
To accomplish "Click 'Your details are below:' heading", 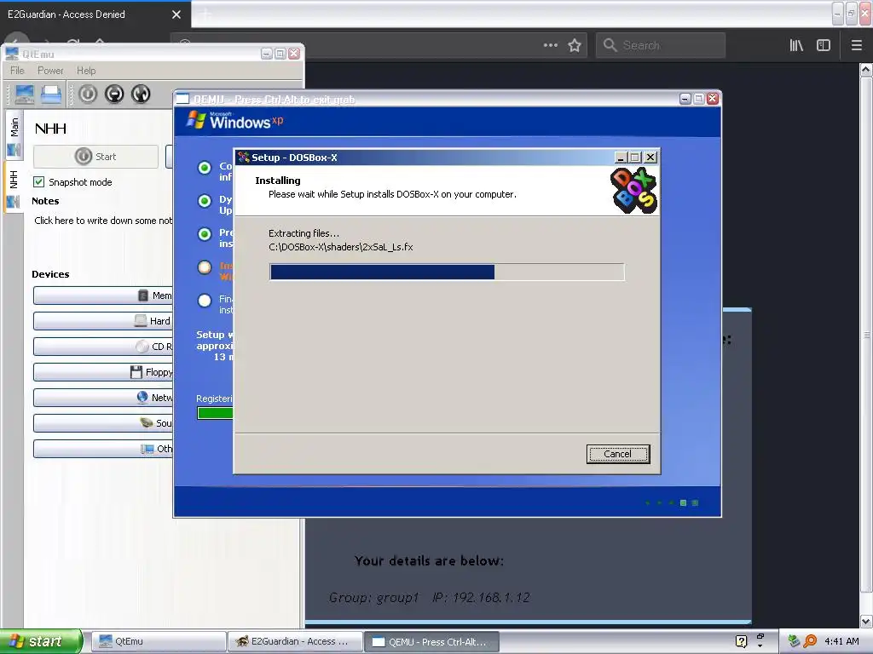I will tap(429, 560).
